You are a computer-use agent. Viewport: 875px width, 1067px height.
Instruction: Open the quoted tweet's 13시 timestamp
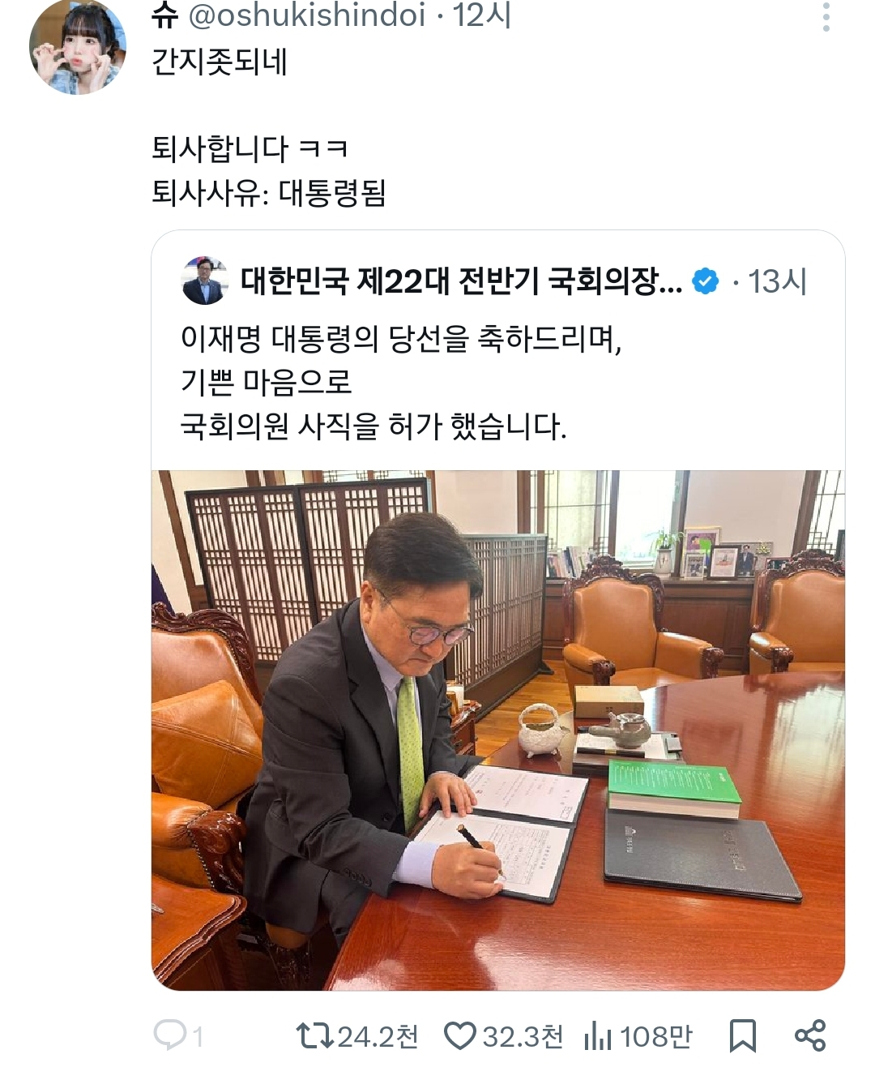[x=777, y=281]
